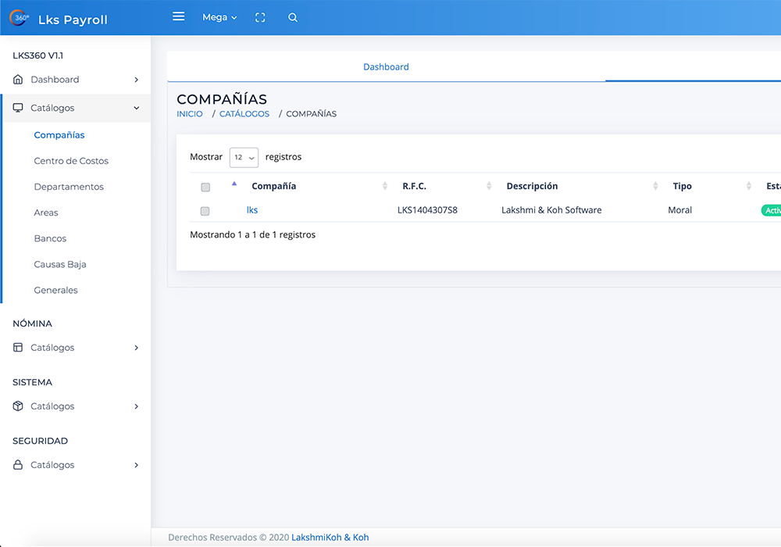The height and width of the screenshot is (547, 781).
Task: Check the lks row checkbox
Action: [205, 211]
